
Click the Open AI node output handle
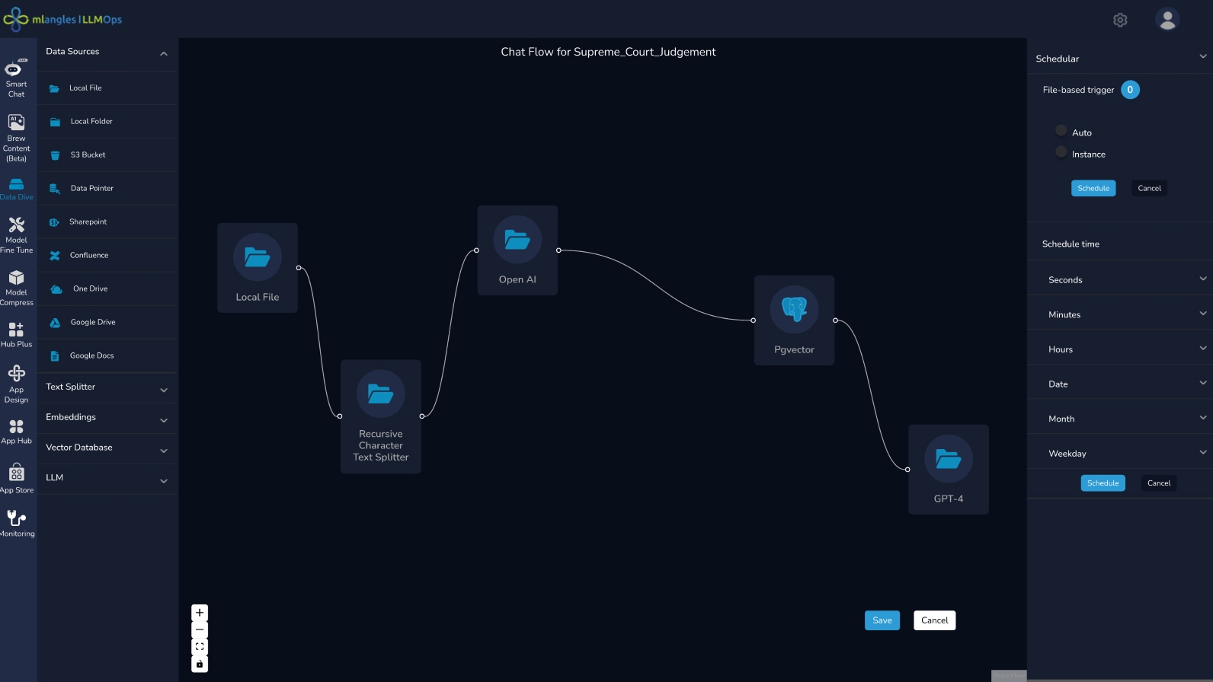tap(558, 250)
